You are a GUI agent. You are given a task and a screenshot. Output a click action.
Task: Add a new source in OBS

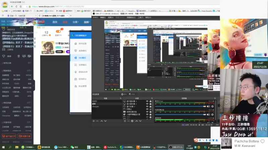(125, 121)
